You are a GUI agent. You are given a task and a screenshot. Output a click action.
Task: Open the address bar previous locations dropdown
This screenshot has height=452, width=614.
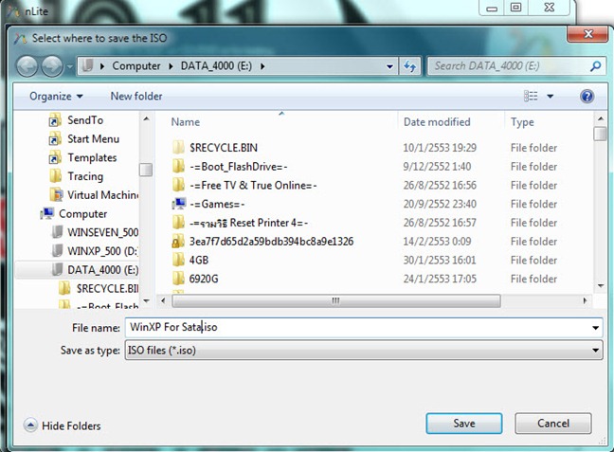coord(389,66)
